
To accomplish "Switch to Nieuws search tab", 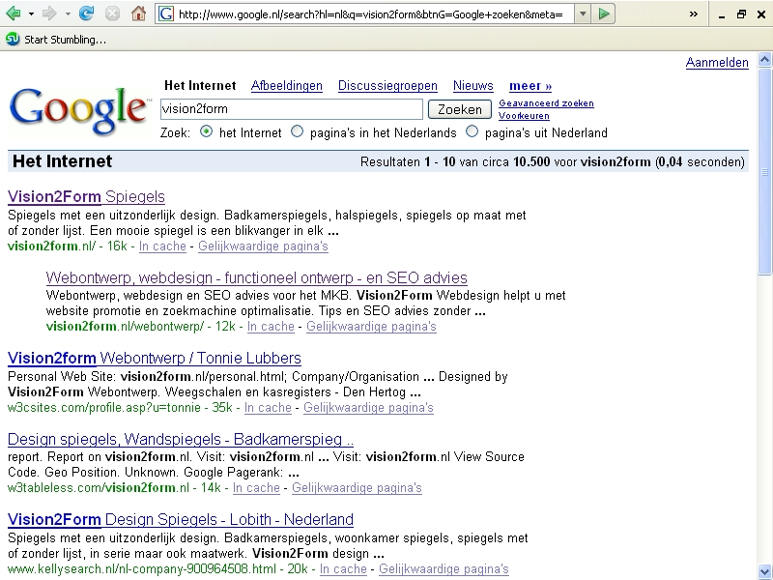I will pyautogui.click(x=473, y=86).
